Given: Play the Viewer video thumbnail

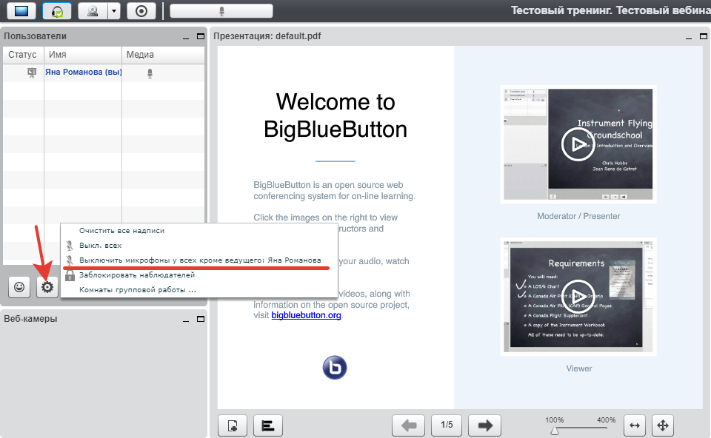Looking at the screenshot, I should (x=578, y=296).
